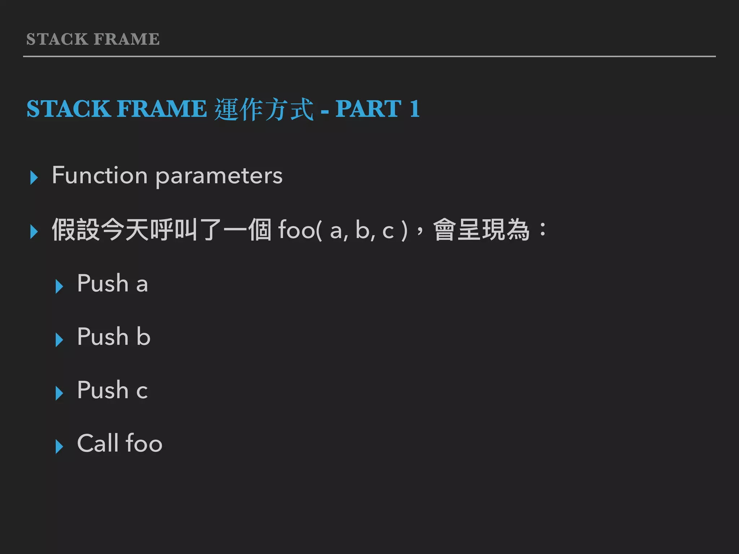Click the foo( a, b, c ) text

(x=342, y=230)
